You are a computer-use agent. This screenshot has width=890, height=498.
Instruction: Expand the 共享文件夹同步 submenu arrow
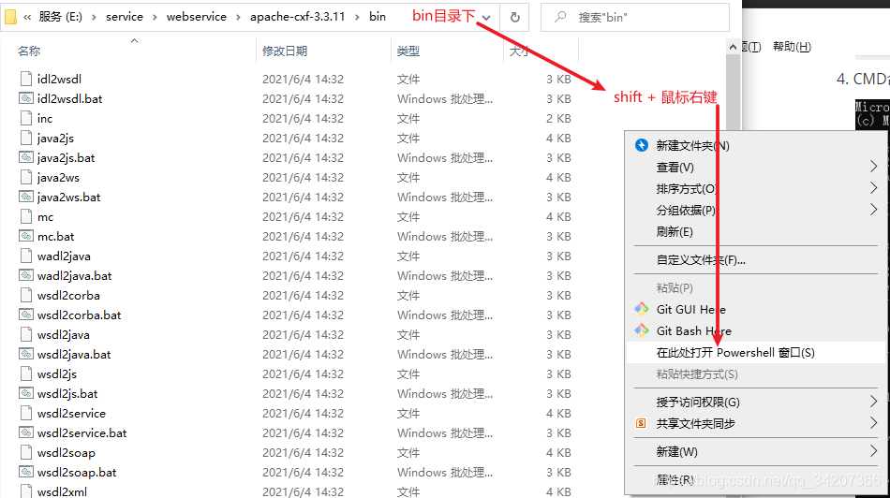[x=873, y=423]
